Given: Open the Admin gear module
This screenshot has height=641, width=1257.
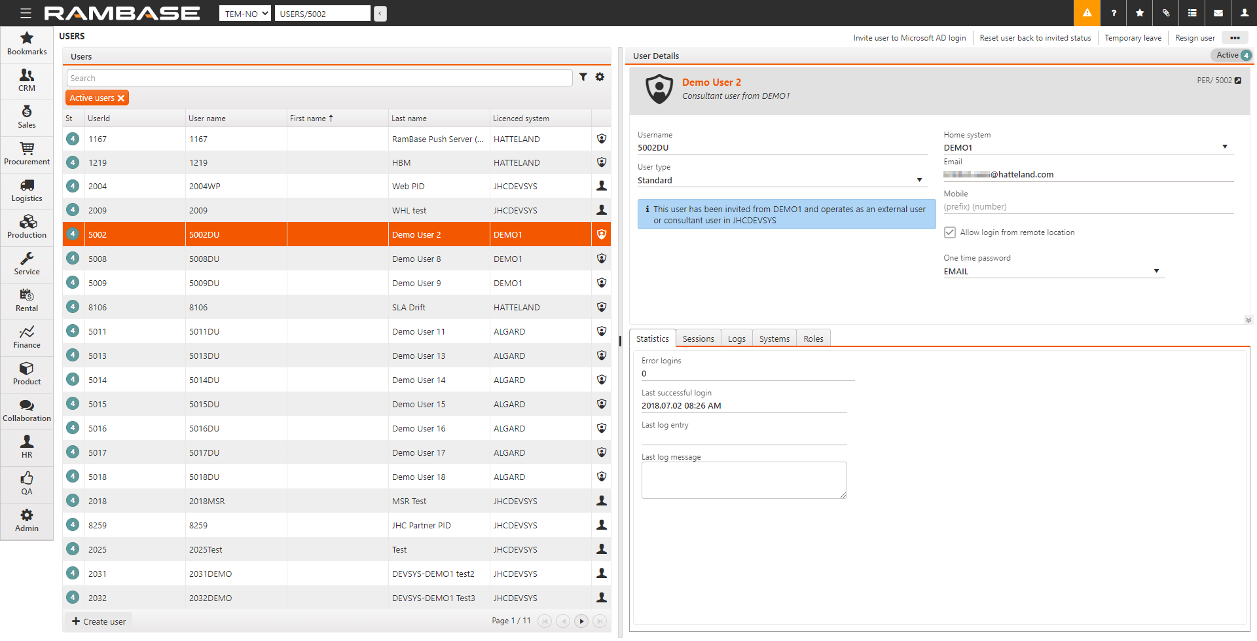Looking at the screenshot, I should click(x=27, y=521).
